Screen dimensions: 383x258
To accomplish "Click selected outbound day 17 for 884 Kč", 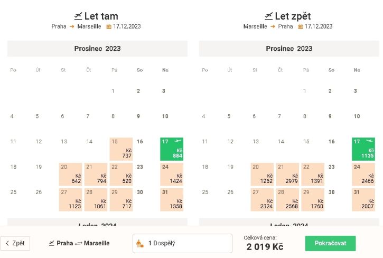I will (x=172, y=149).
